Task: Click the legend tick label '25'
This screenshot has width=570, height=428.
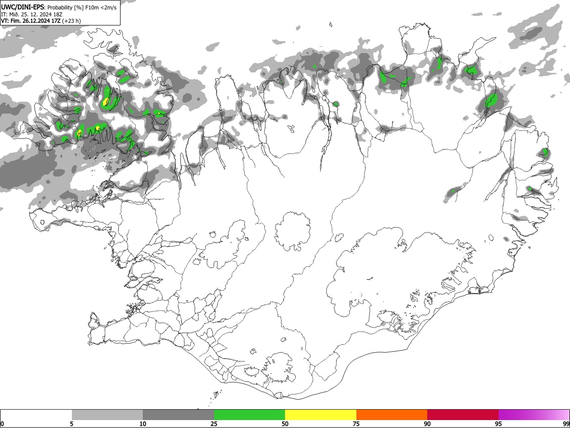Action: 214,424
